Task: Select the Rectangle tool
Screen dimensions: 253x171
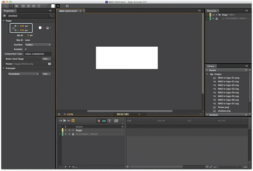Action: click(x=23, y=6)
